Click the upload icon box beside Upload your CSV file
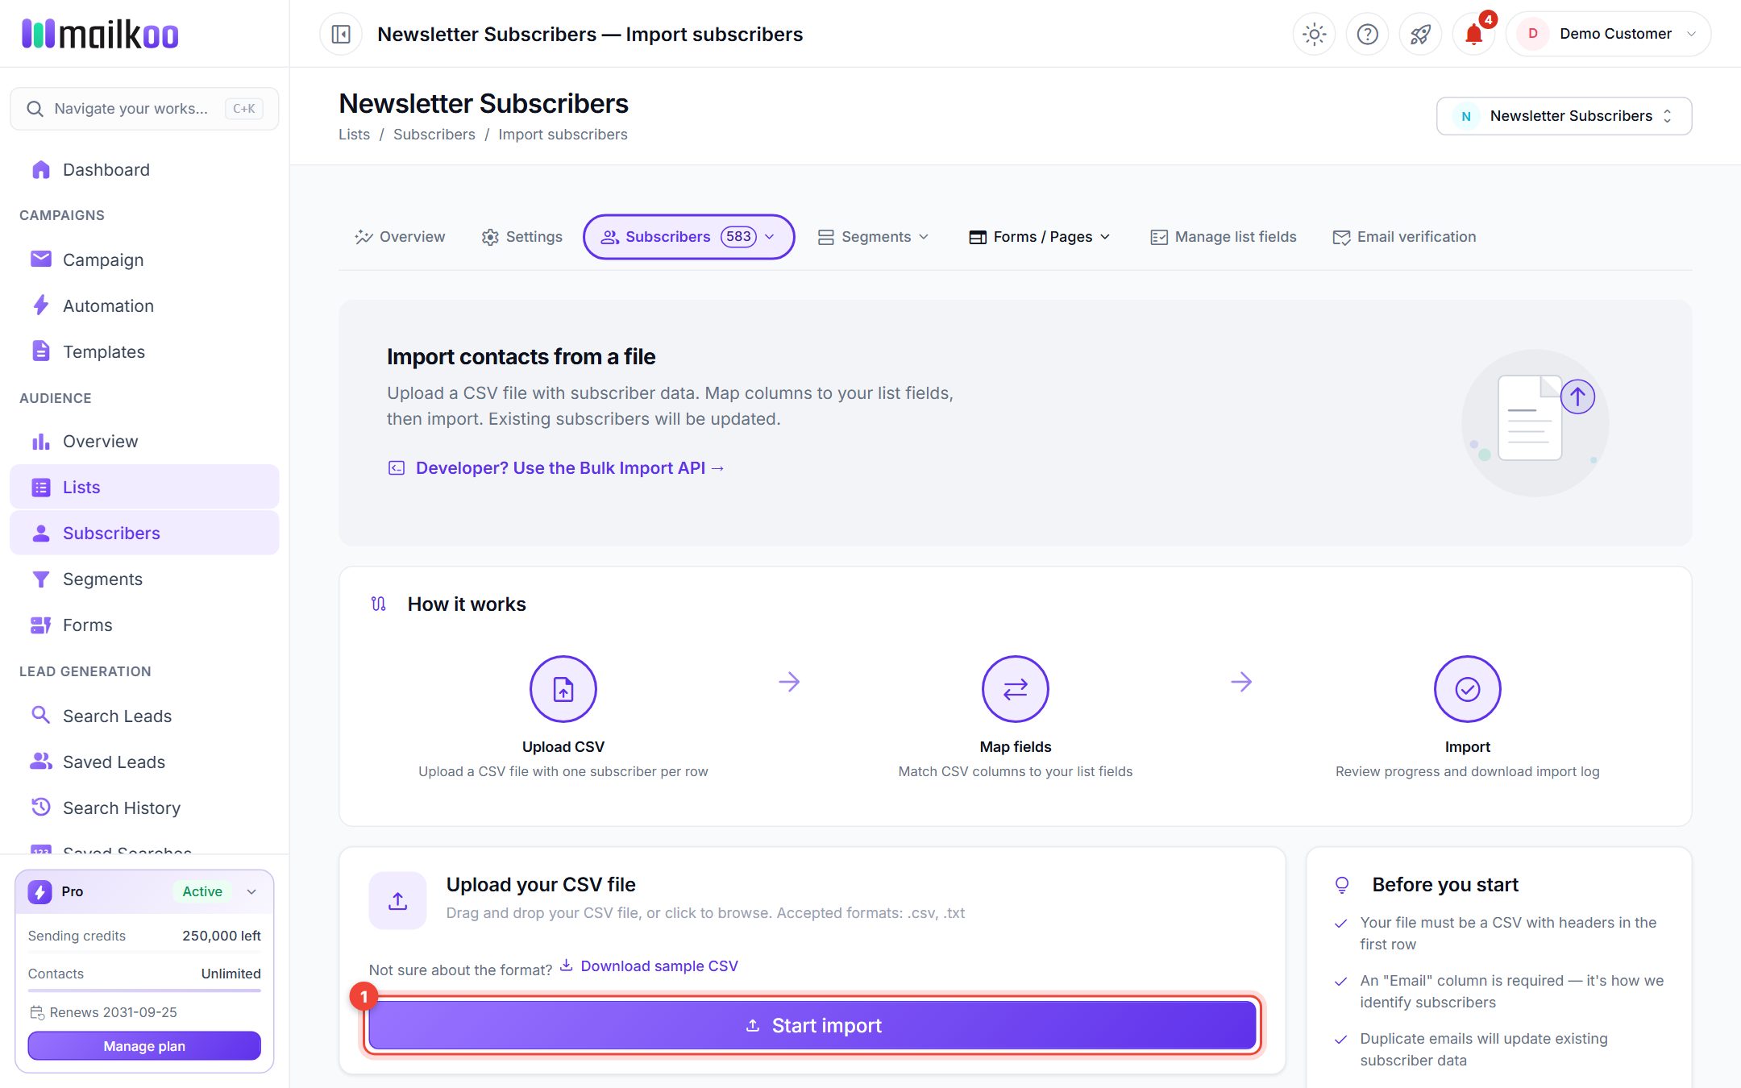Image resolution: width=1741 pixels, height=1088 pixels. [x=397, y=900]
